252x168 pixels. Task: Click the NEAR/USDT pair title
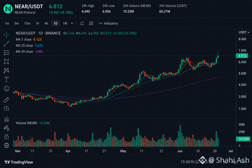[x=29, y=6]
